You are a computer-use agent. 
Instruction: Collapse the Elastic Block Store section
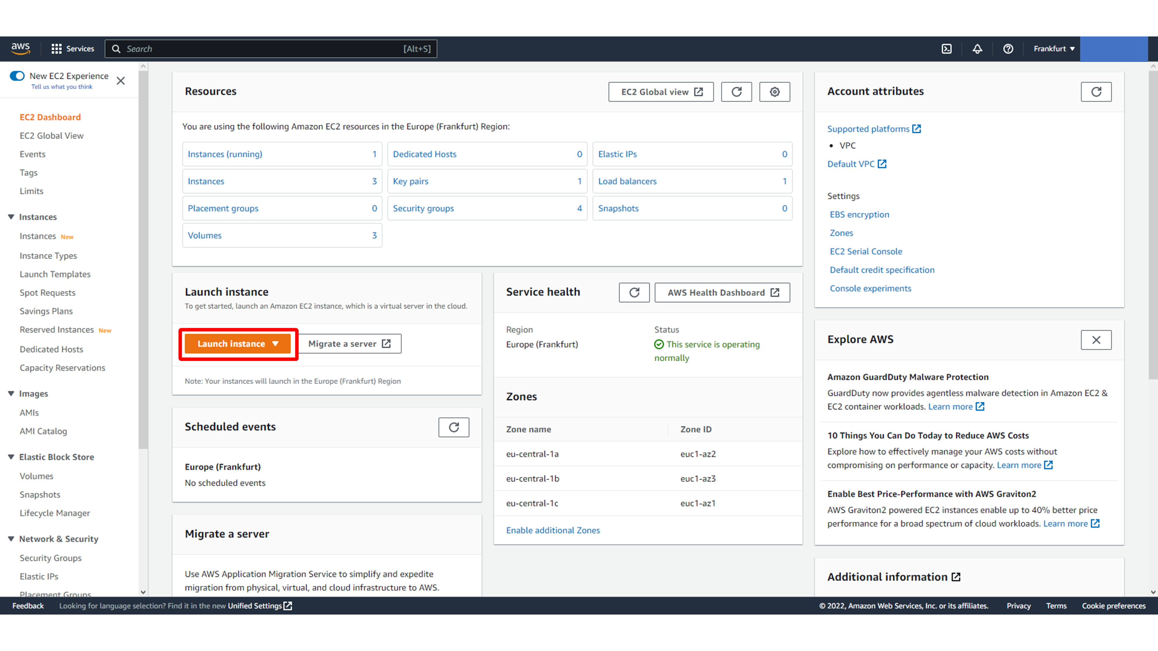tap(11, 457)
